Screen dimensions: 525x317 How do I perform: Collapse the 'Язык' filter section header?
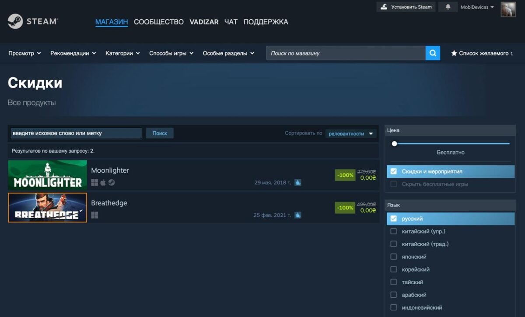450,205
